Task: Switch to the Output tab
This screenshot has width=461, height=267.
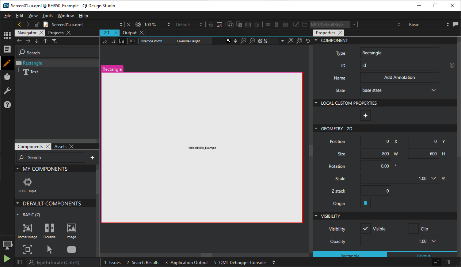Action: pos(130,32)
